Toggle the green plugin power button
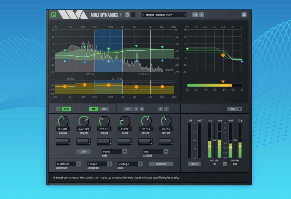The height and width of the screenshot is (199, 291). point(54,15)
